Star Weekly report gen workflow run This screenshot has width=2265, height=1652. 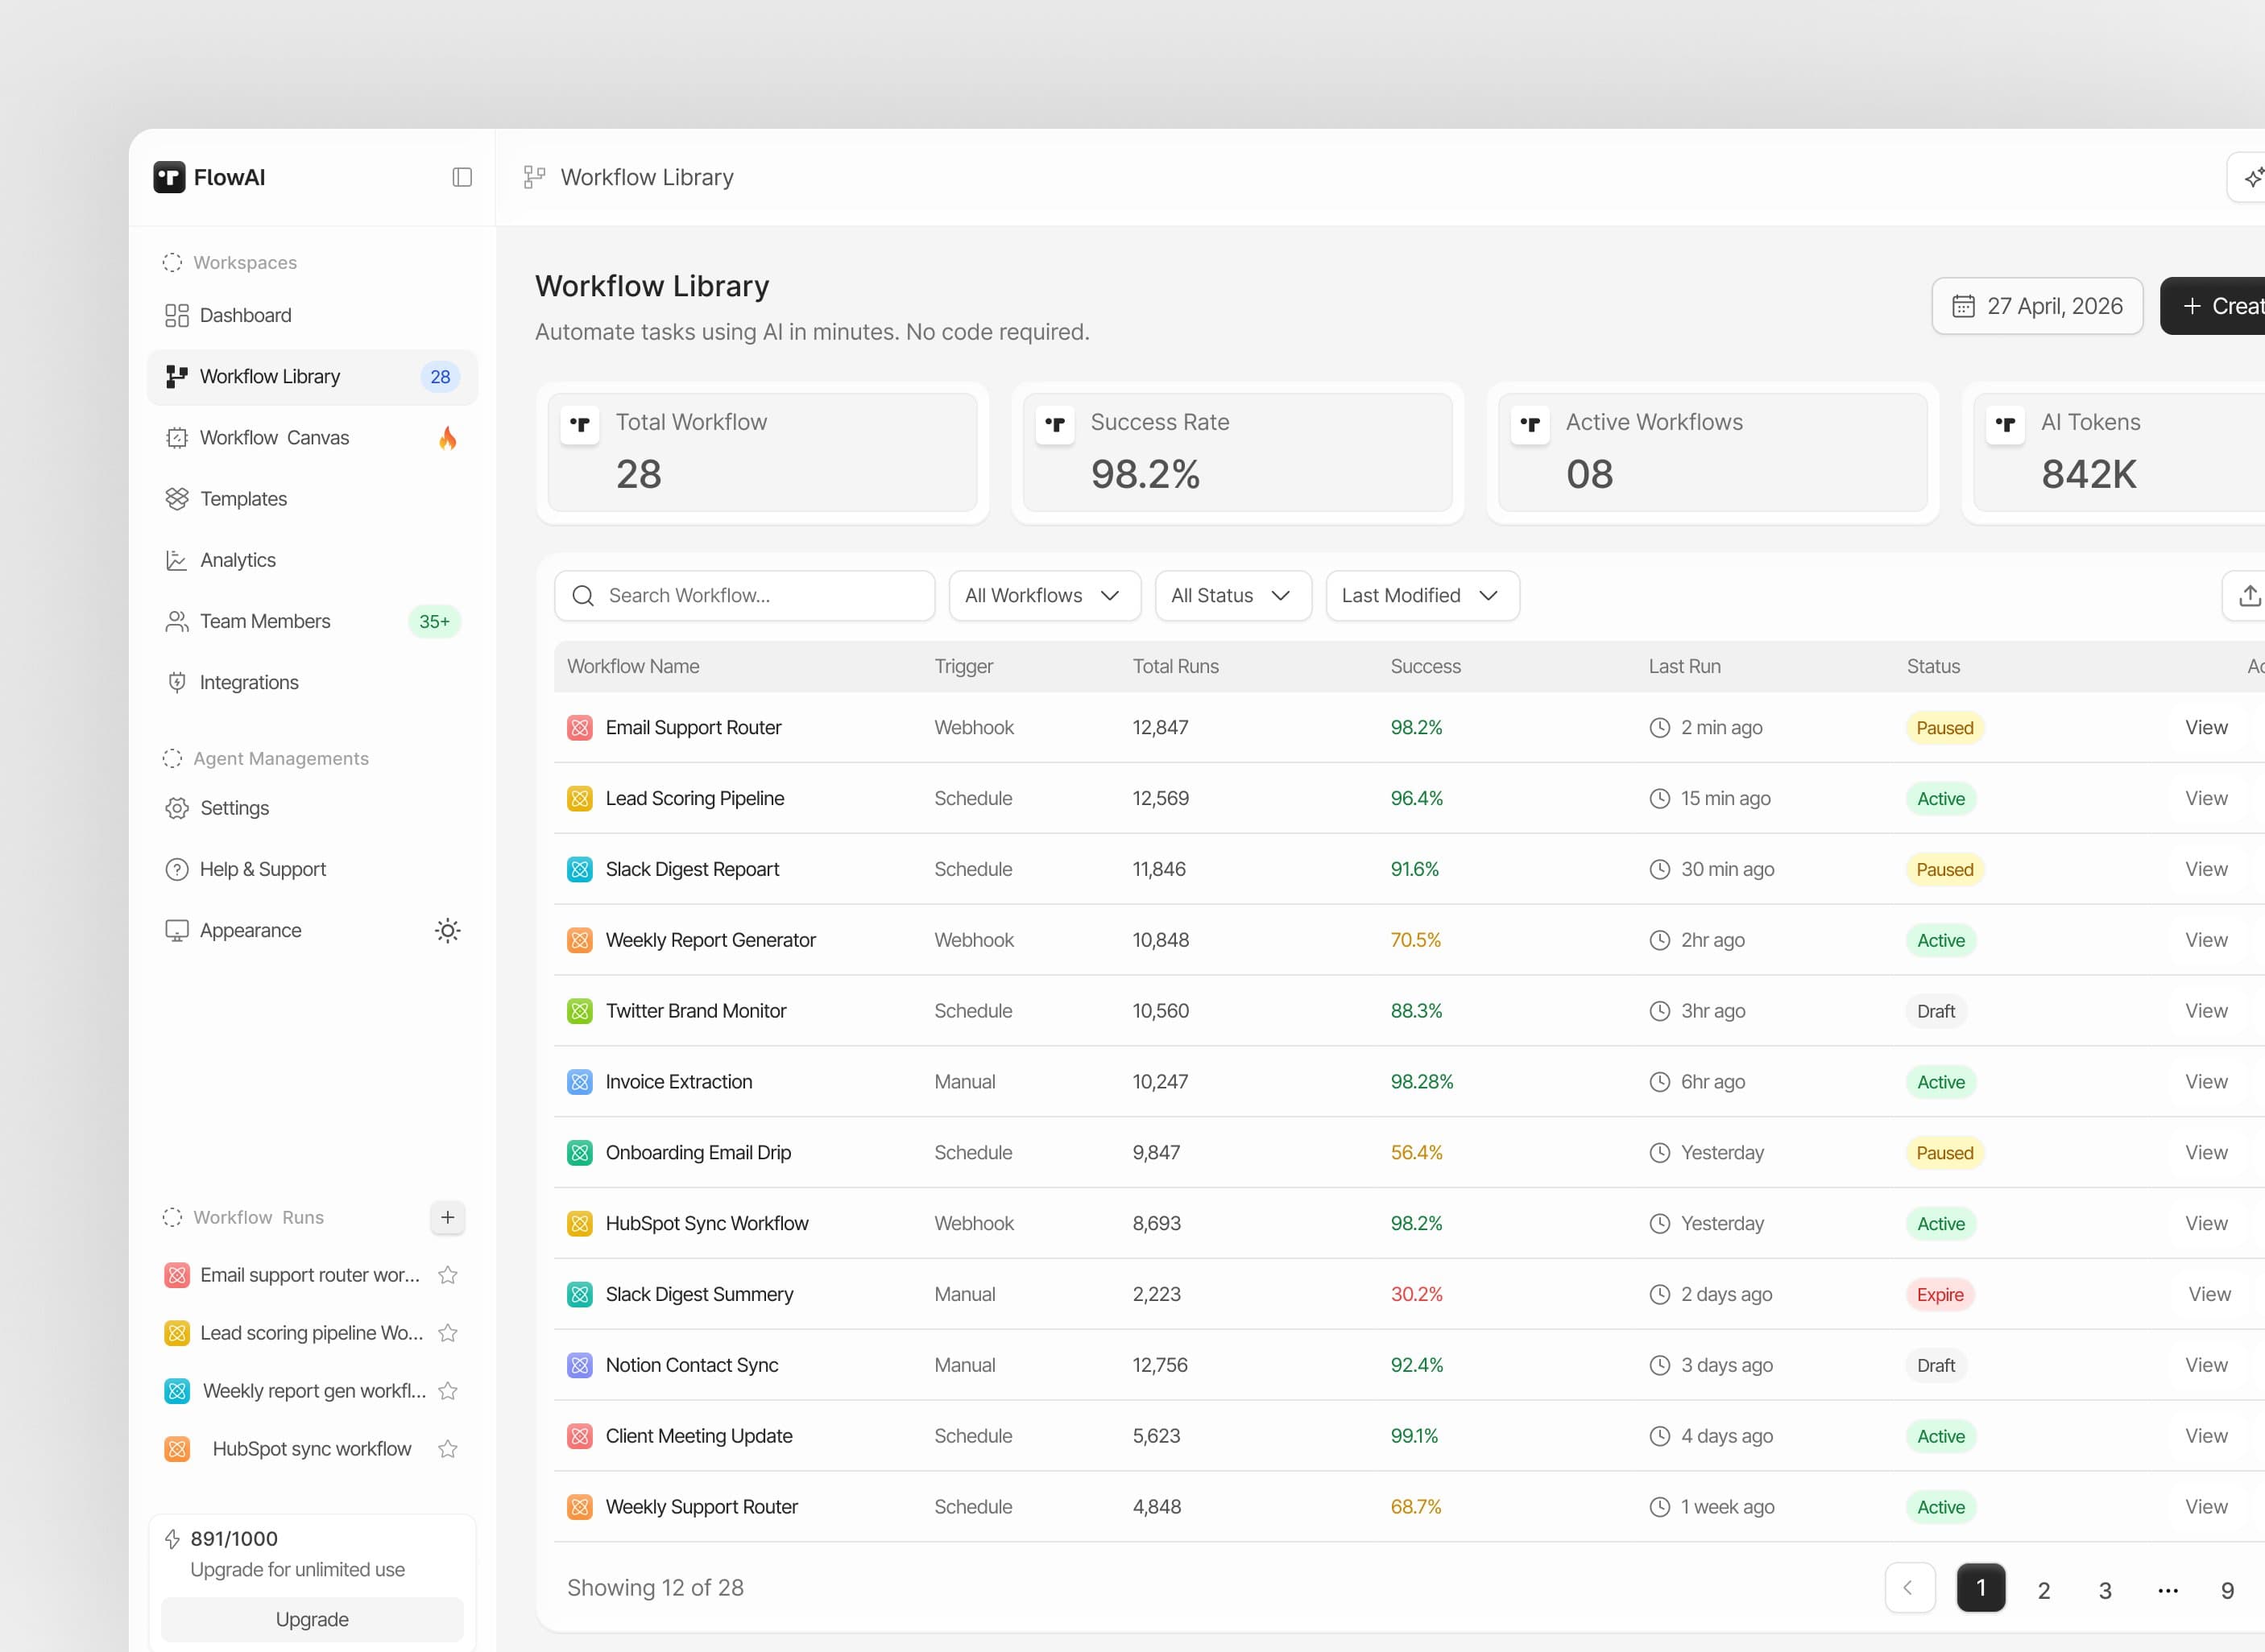tap(448, 1391)
